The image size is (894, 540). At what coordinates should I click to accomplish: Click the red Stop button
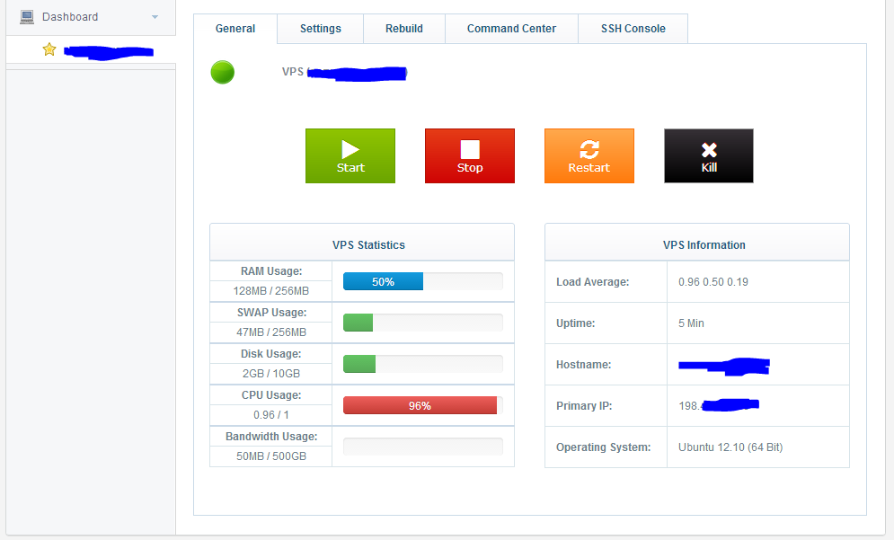point(470,155)
